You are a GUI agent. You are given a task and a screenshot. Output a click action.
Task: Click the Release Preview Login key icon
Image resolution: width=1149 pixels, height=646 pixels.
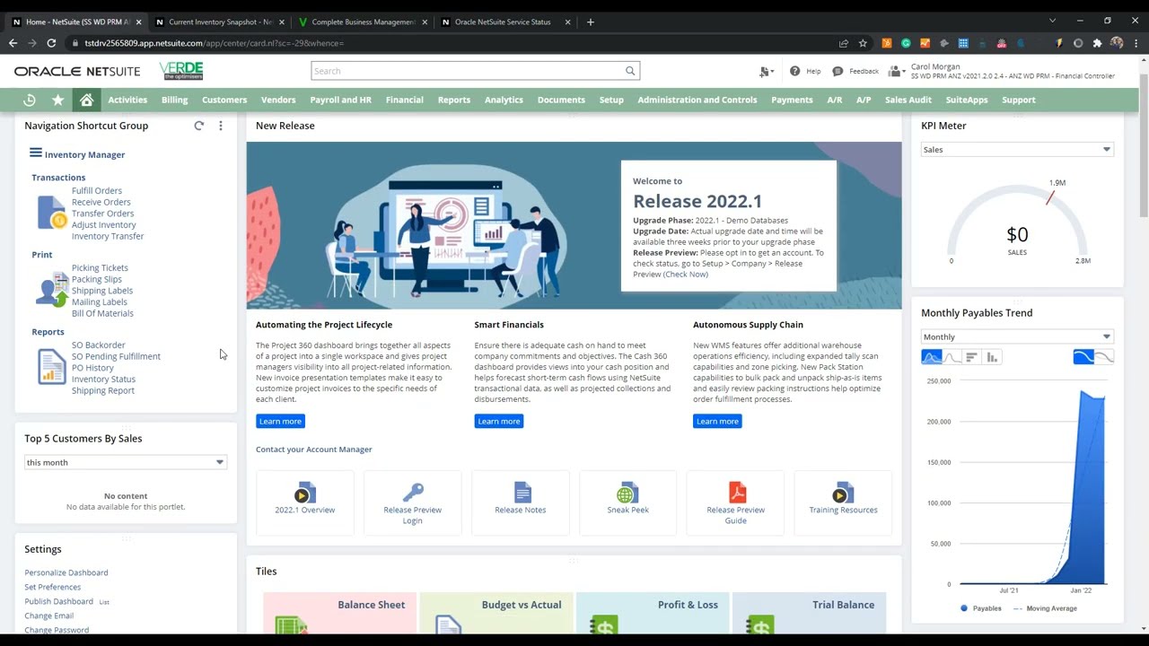click(x=413, y=493)
